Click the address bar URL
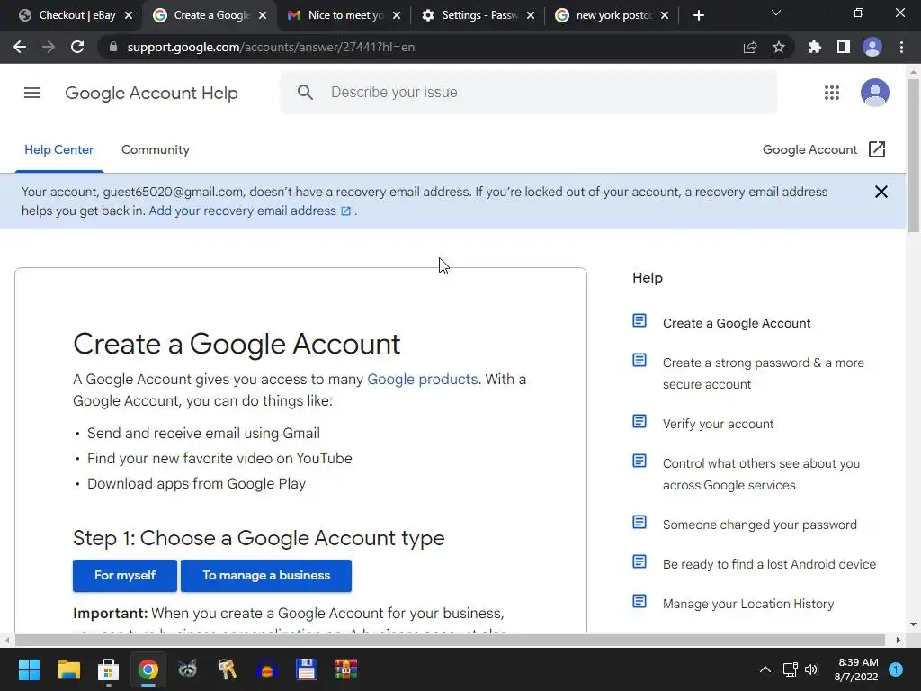 (271, 47)
